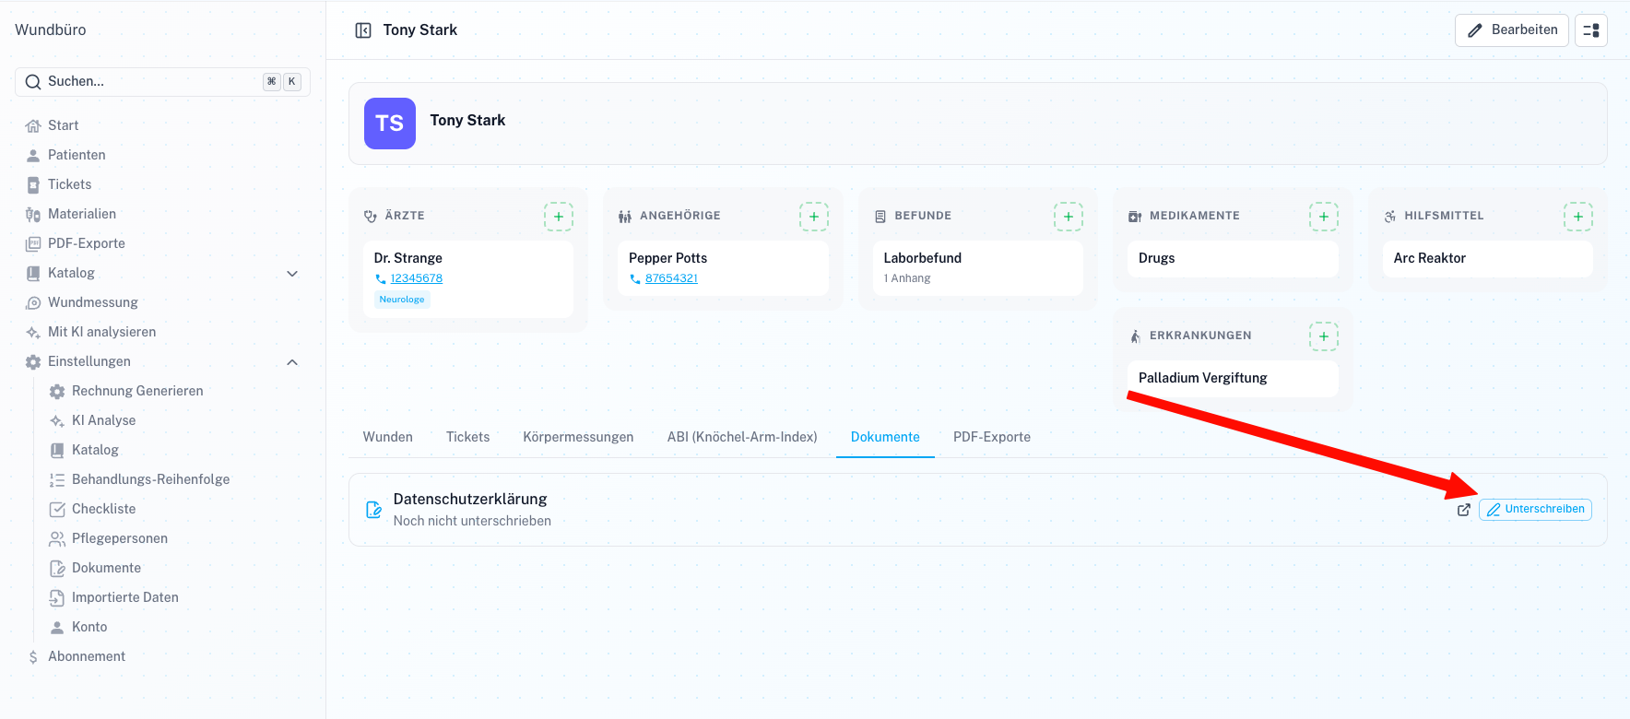
Task: Click the Pflegepersonen people icon
Action: (57, 539)
